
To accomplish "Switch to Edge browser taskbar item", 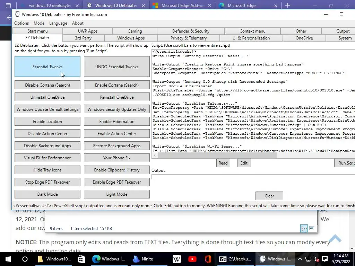I will (109, 259).
